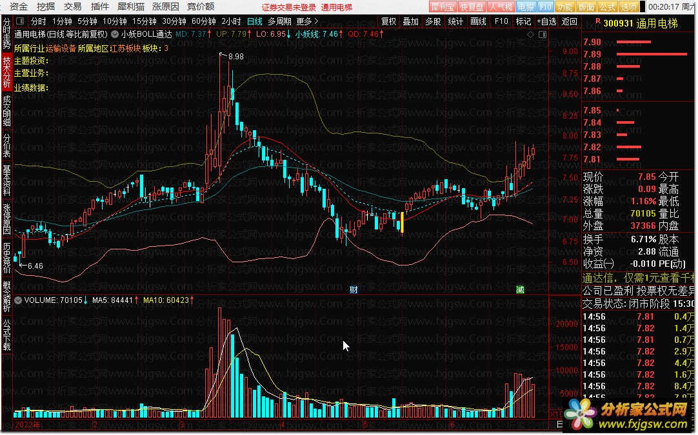Image resolution: width=698 pixels, height=435 pixels.
Task: Select the 日线 daily period
Action: click(255, 21)
